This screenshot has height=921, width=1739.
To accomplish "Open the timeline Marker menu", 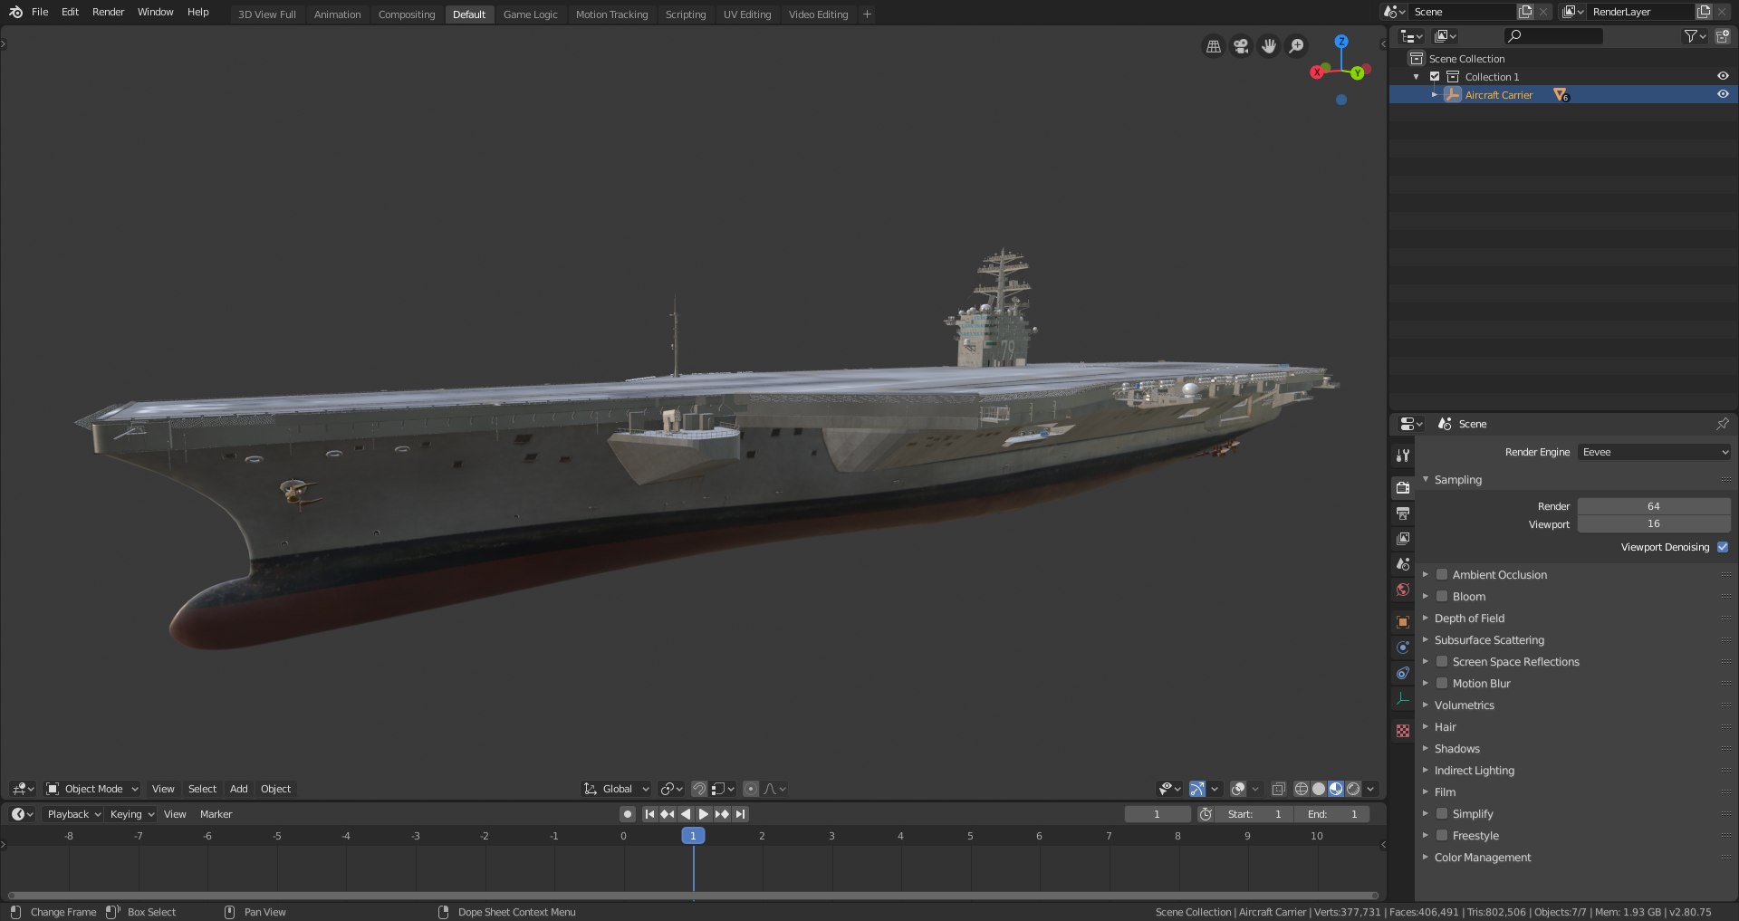I will click(x=216, y=814).
